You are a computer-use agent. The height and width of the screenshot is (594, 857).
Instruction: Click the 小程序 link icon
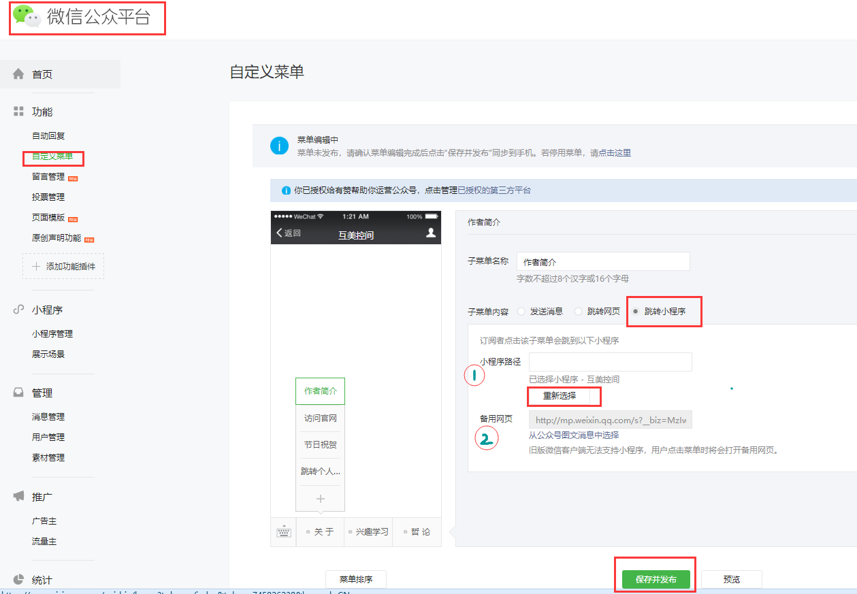point(18,310)
